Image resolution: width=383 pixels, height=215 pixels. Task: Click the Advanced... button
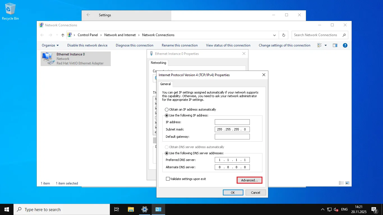249,180
